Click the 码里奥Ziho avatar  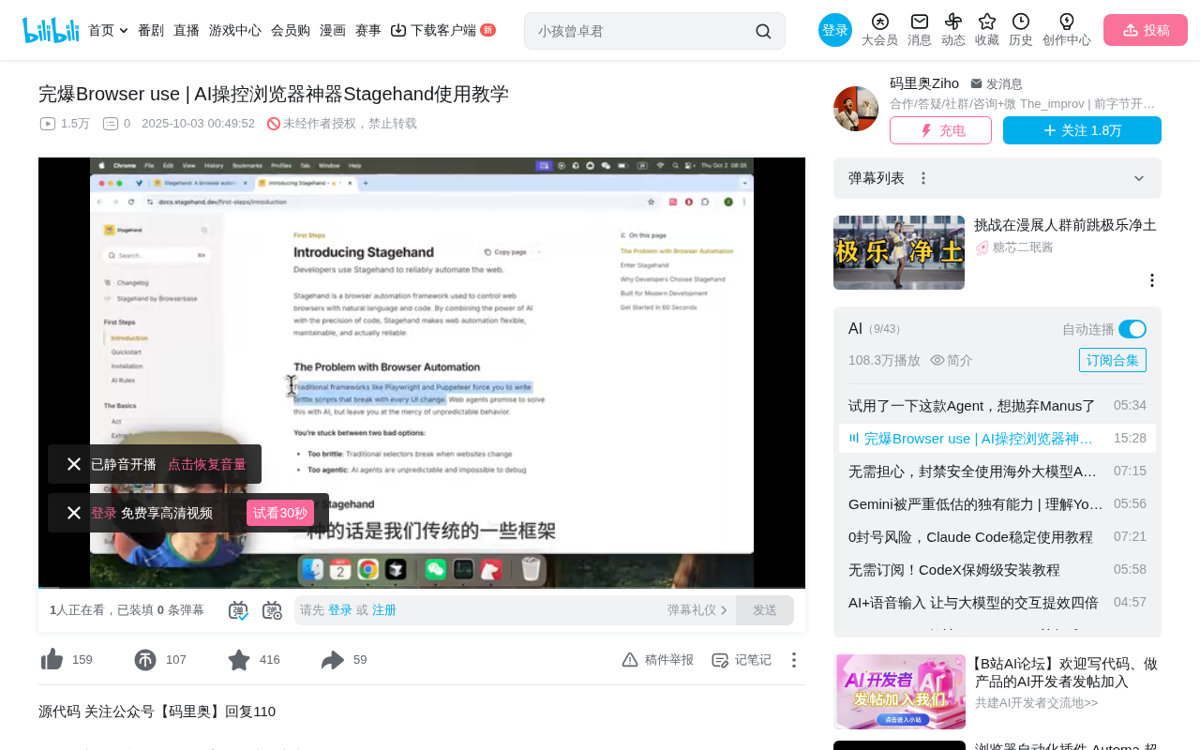tap(856, 109)
